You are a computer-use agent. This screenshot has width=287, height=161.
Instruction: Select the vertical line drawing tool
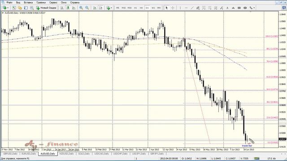point(180,8)
